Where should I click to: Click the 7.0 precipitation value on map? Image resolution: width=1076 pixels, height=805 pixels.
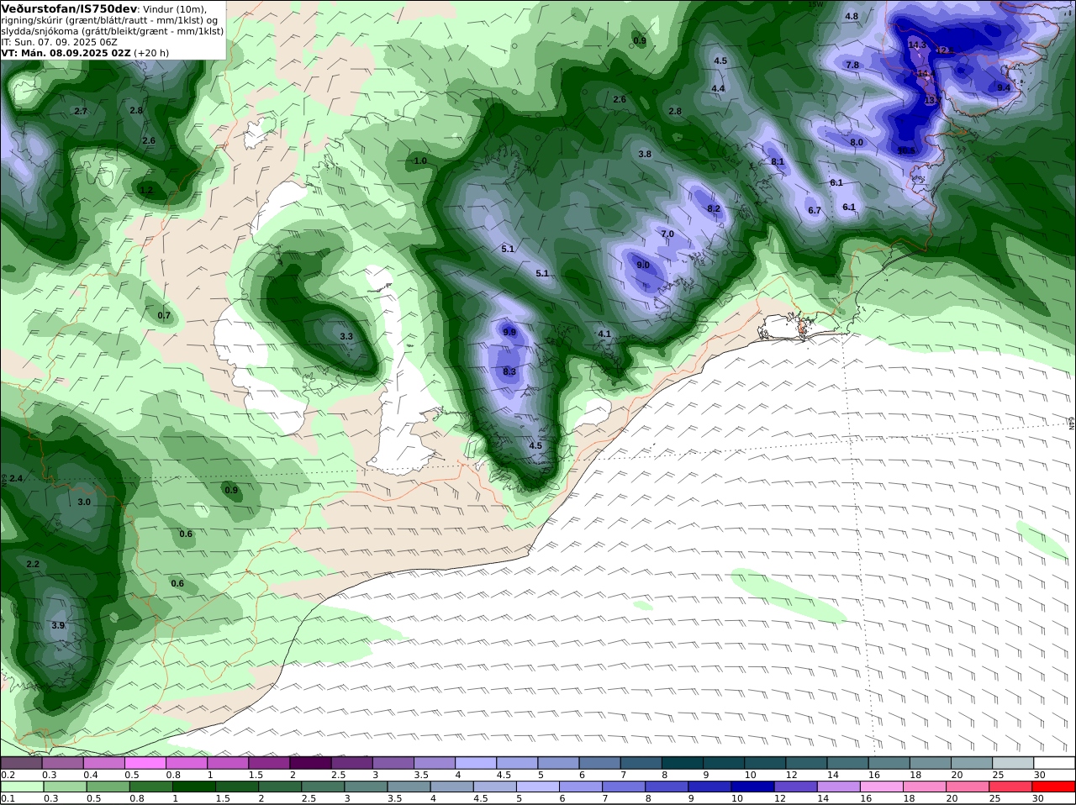[667, 234]
